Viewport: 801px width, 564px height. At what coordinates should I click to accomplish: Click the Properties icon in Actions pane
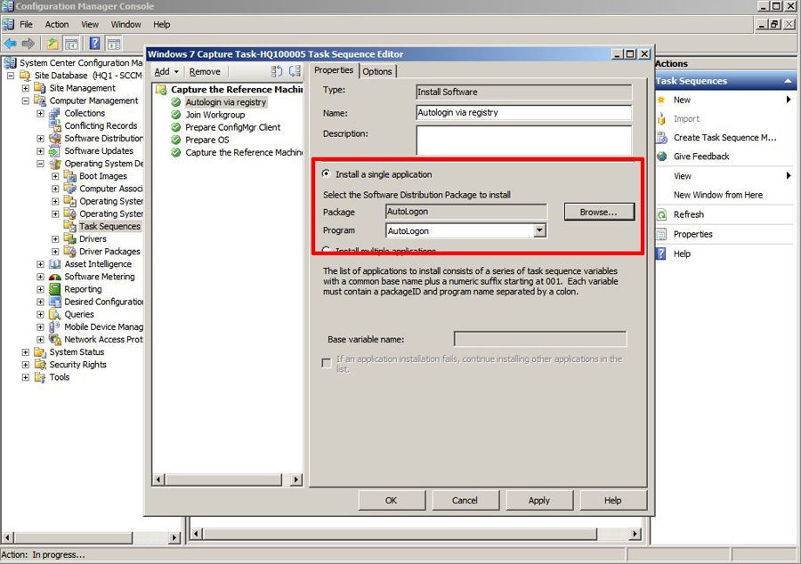(661, 234)
